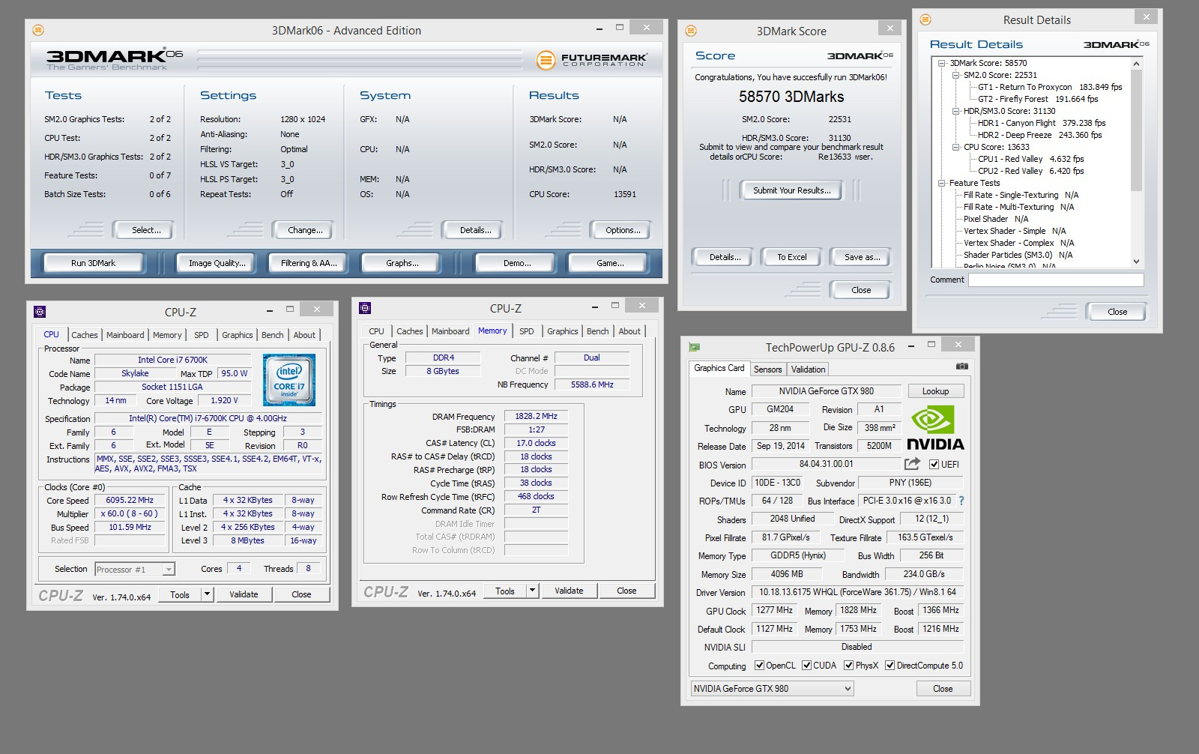
Task: Open the Image Quality... dialog
Action: (x=217, y=263)
